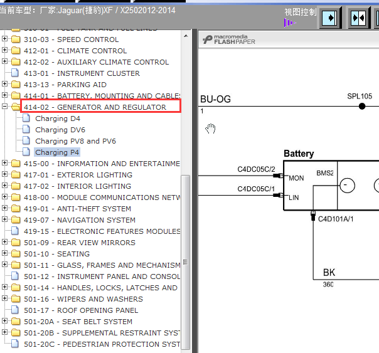Click the BU-OG wire color label
This screenshot has height=353, width=379.
[x=215, y=99]
